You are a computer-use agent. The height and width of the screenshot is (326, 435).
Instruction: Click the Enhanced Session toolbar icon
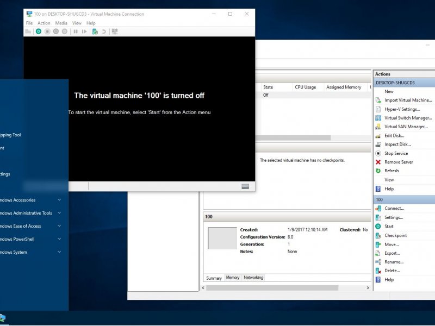115,32
